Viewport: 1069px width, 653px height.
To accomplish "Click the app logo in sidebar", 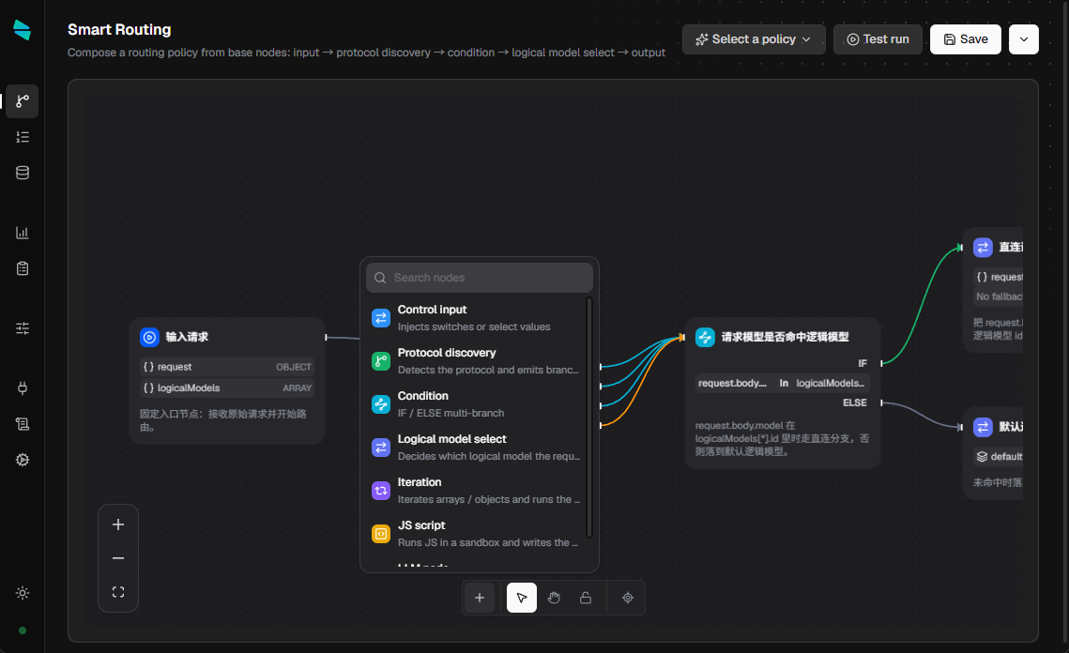I will click(22, 30).
